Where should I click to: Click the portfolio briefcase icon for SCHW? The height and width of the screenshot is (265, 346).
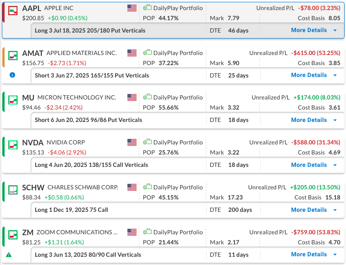pyautogui.click(x=147, y=187)
